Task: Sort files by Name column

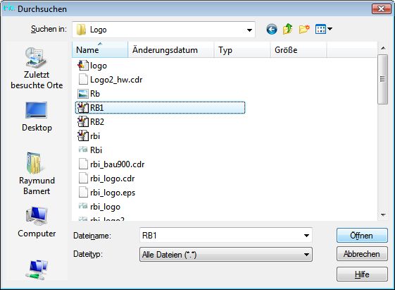Action: click(100, 50)
